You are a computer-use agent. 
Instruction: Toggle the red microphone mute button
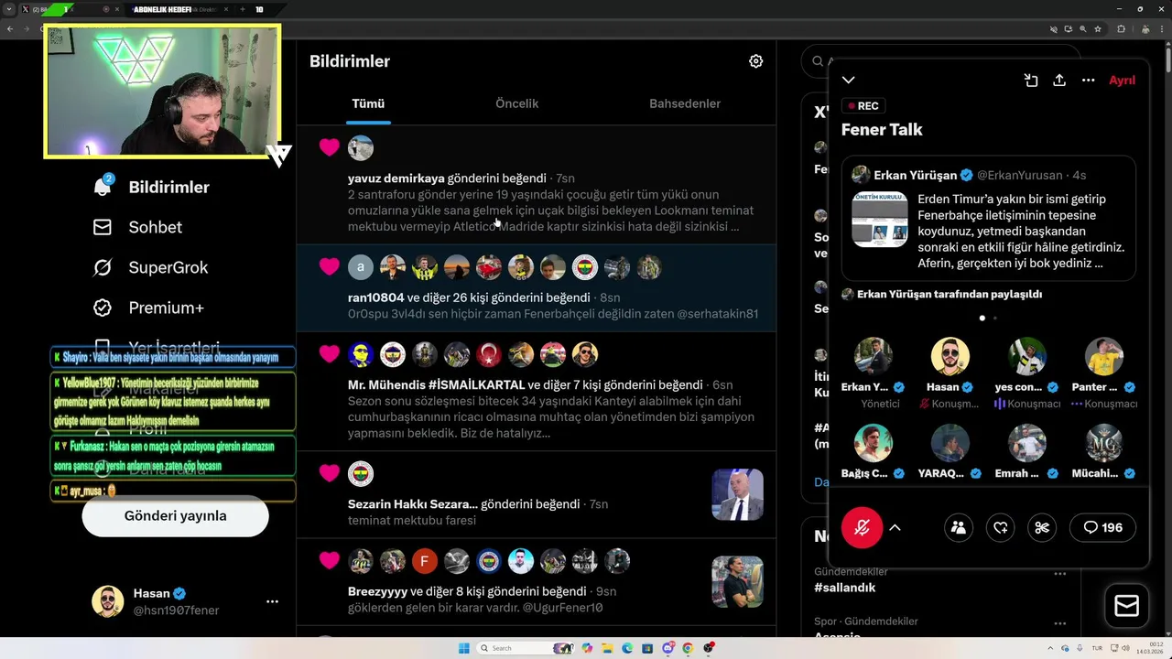pos(862,527)
